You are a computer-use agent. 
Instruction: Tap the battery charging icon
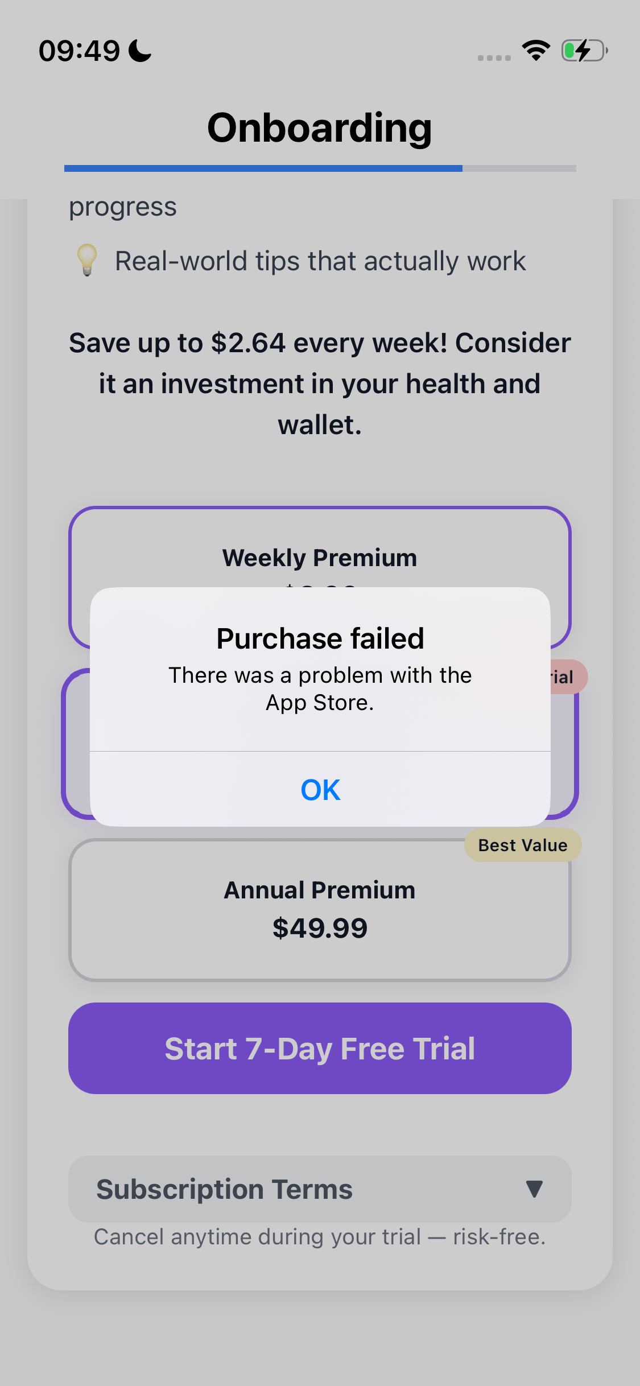point(584,51)
